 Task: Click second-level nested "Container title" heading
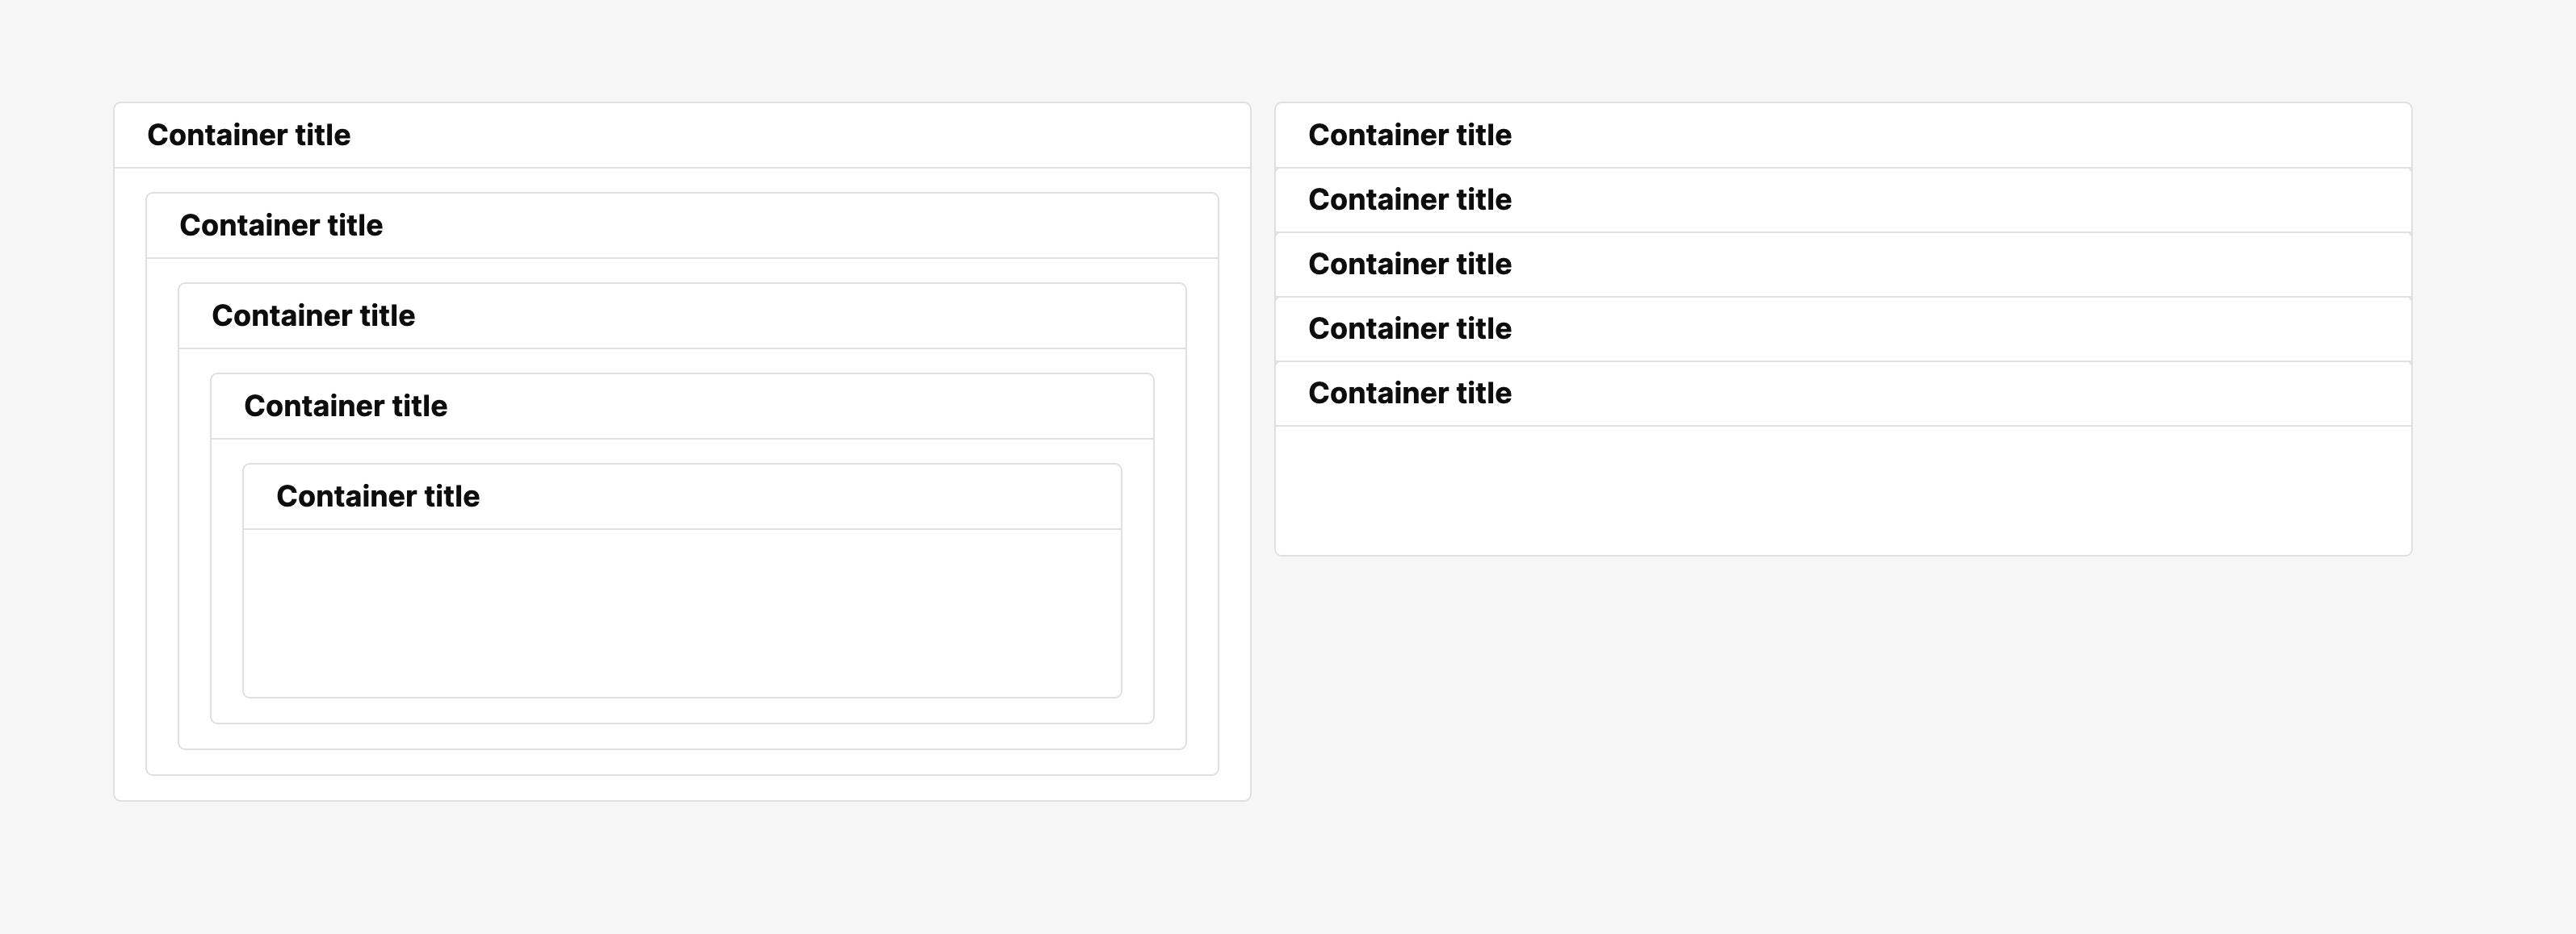tap(280, 226)
